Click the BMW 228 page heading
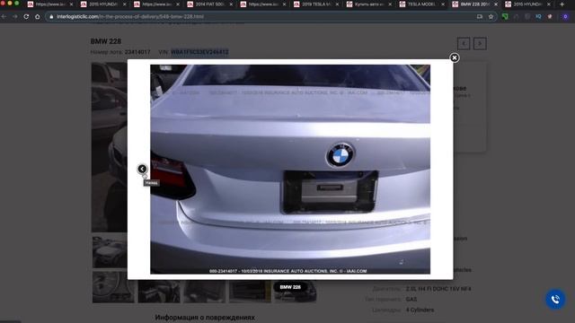Screen dimensions: 575x323 pyautogui.click(x=106, y=41)
